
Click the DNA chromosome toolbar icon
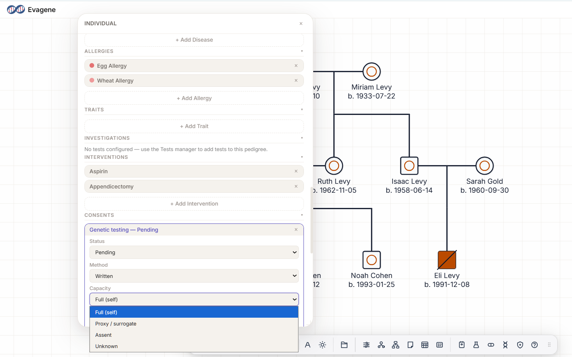[x=505, y=345]
